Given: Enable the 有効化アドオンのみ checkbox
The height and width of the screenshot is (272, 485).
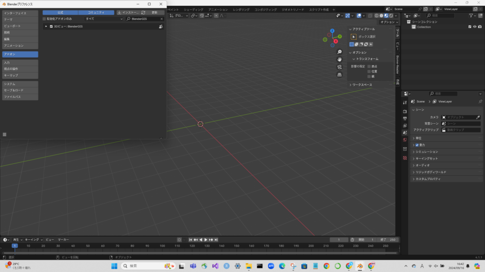Looking at the screenshot, I should (45, 19).
